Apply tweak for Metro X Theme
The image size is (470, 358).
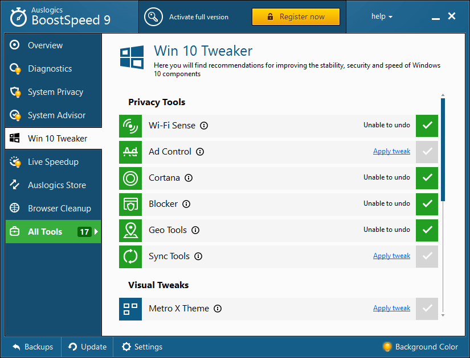391,309
